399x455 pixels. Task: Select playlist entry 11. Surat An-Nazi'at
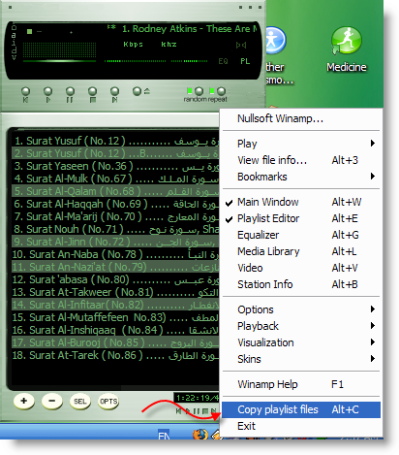115,267
